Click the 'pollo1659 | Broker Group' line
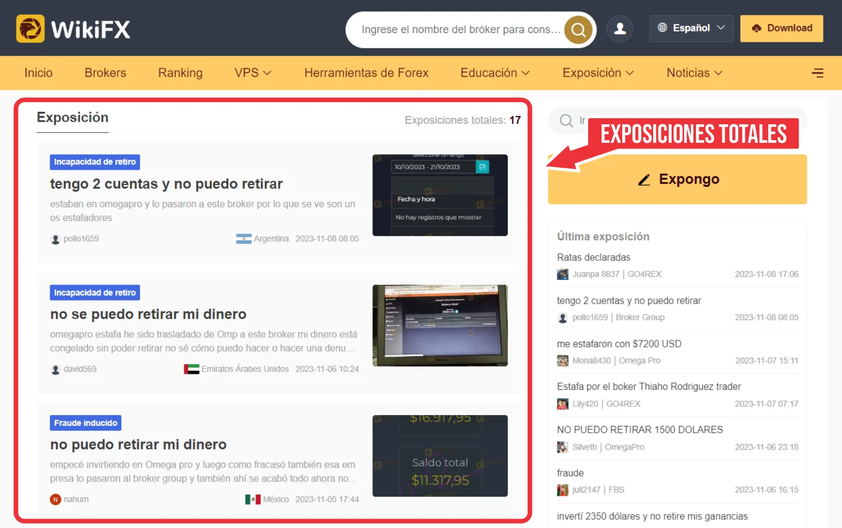 click(x=618, y=318)
